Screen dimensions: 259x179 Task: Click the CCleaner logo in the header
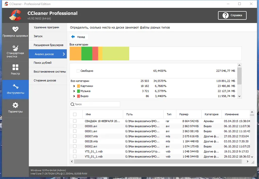[15, 15]
